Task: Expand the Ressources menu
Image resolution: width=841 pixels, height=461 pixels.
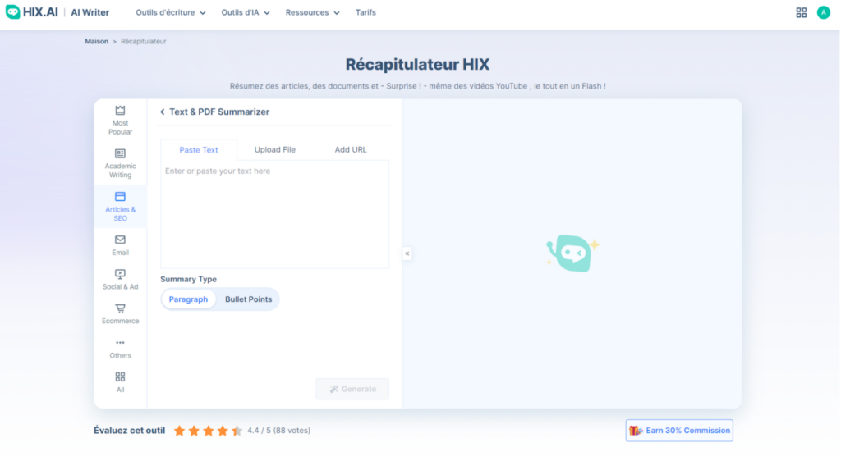Action: (x=313, y=12)
